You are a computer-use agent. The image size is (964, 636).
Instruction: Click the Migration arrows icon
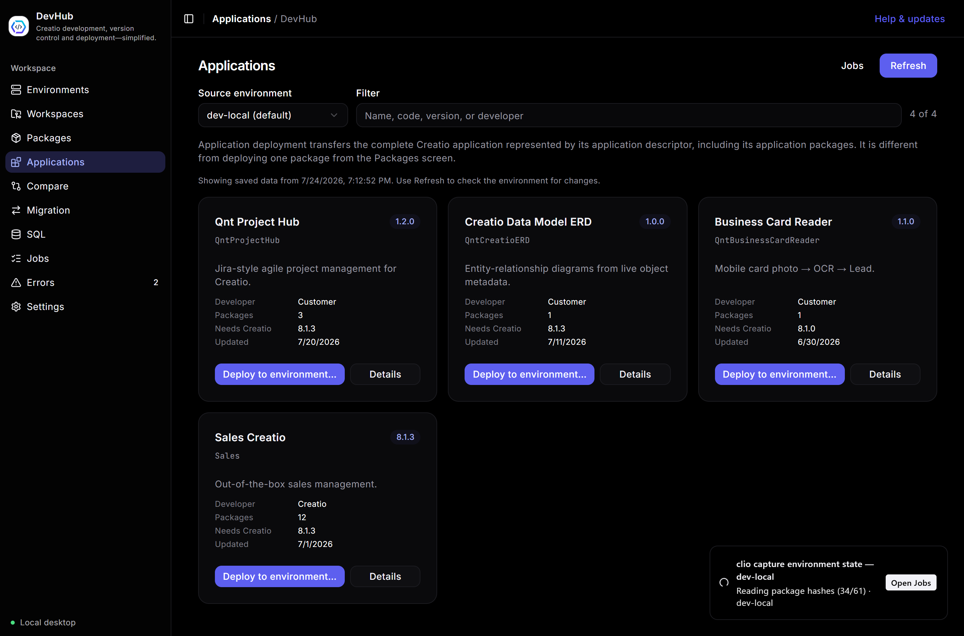16,210
